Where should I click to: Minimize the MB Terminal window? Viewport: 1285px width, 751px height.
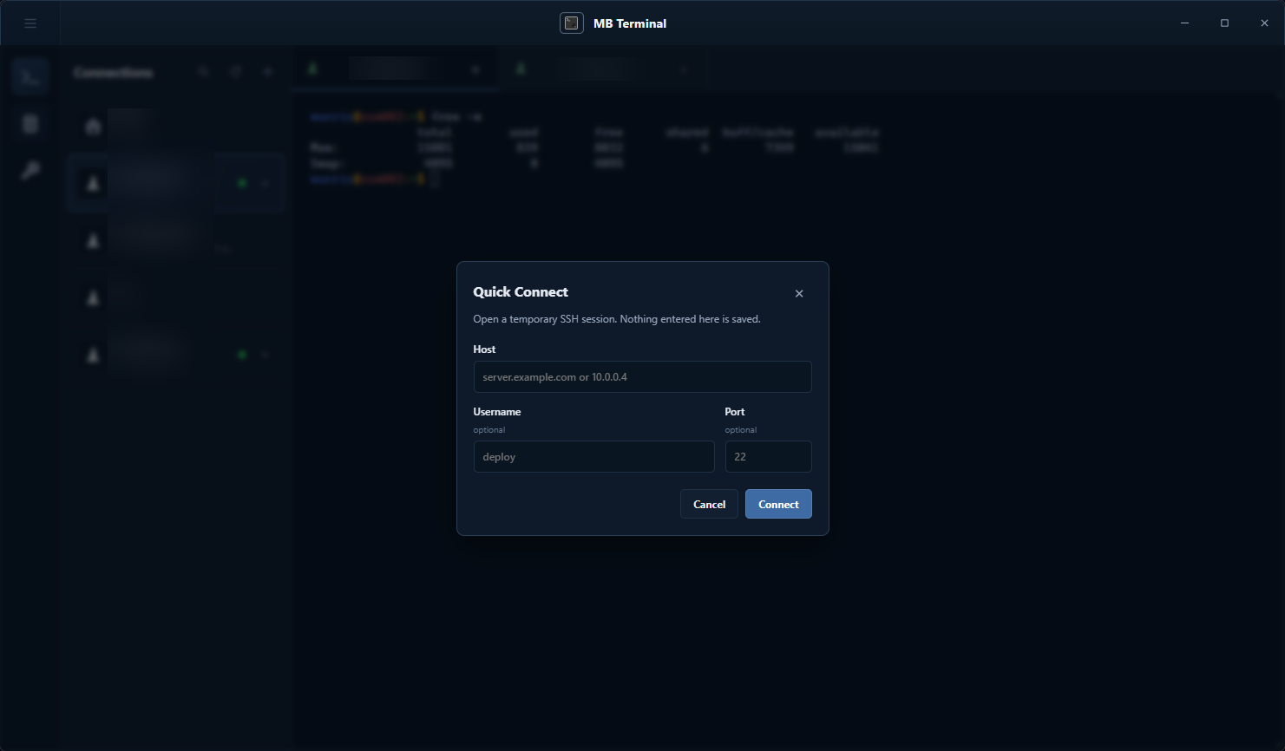1184,23
